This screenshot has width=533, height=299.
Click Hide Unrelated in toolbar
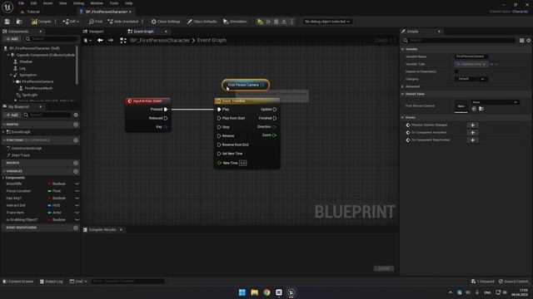point(122,22)
